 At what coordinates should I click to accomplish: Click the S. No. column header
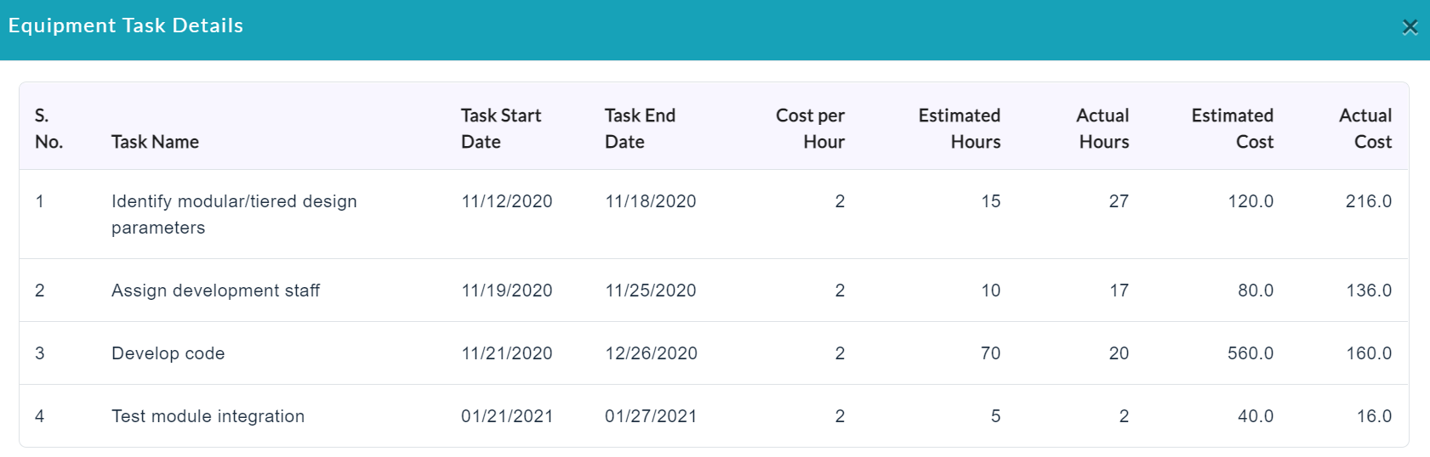[x=48, y=128]
